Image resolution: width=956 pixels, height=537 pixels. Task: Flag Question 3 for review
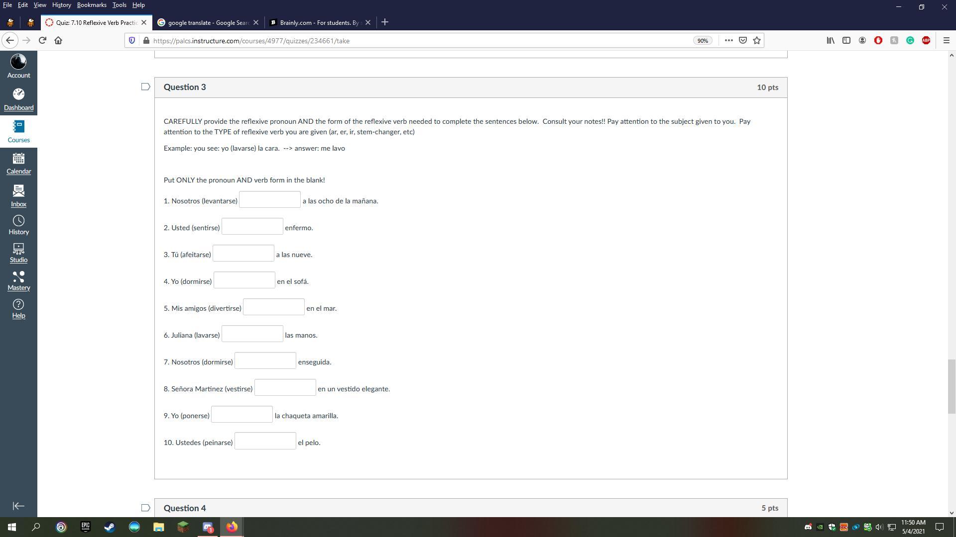[x=145, y=87]
